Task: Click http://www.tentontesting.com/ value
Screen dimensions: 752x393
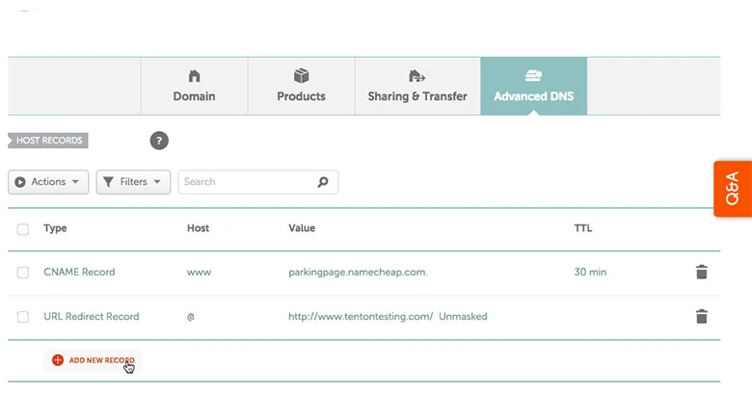Action: pos(361,316)
